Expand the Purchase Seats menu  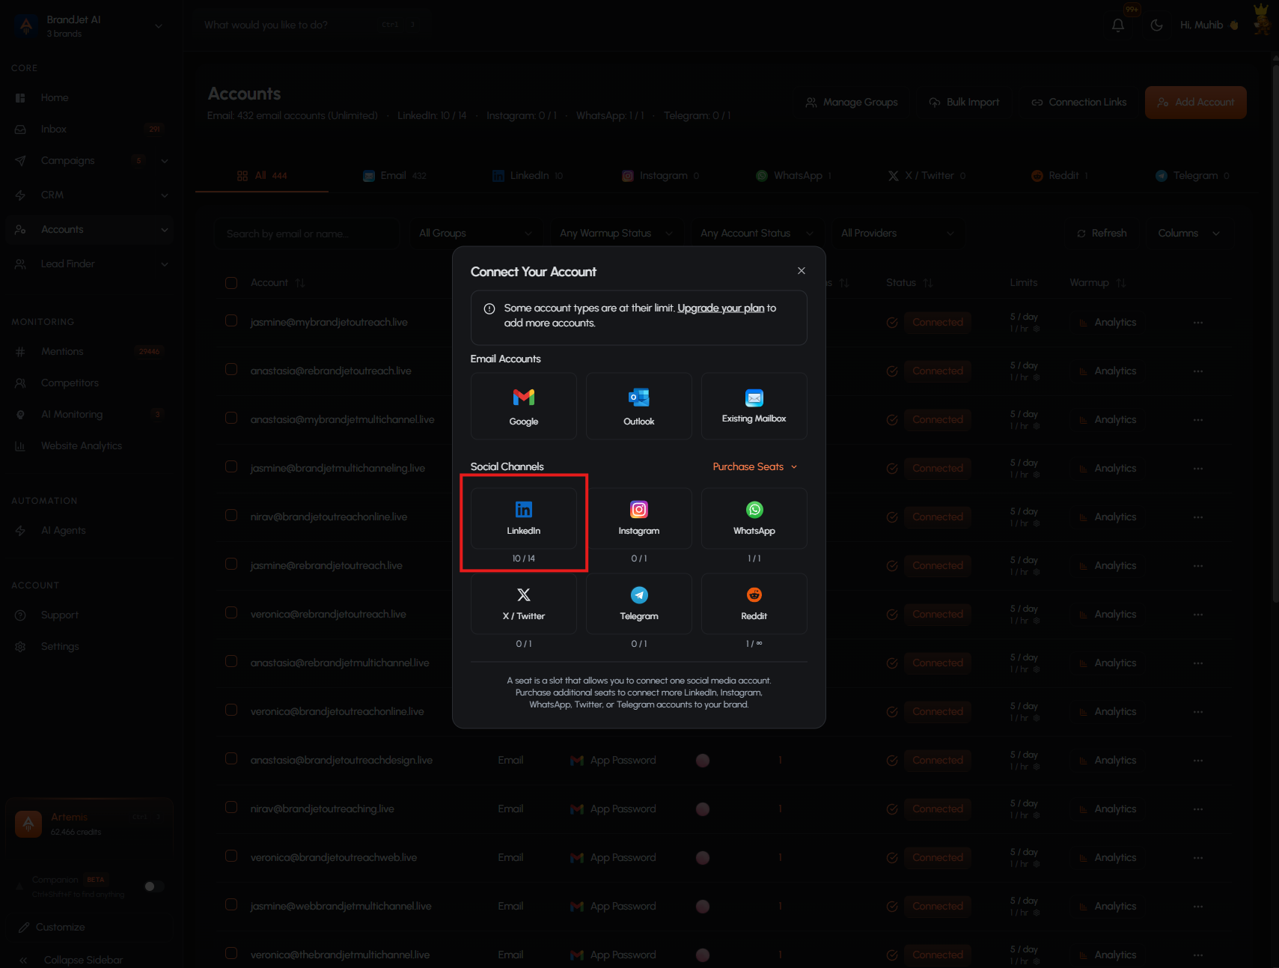754,466
